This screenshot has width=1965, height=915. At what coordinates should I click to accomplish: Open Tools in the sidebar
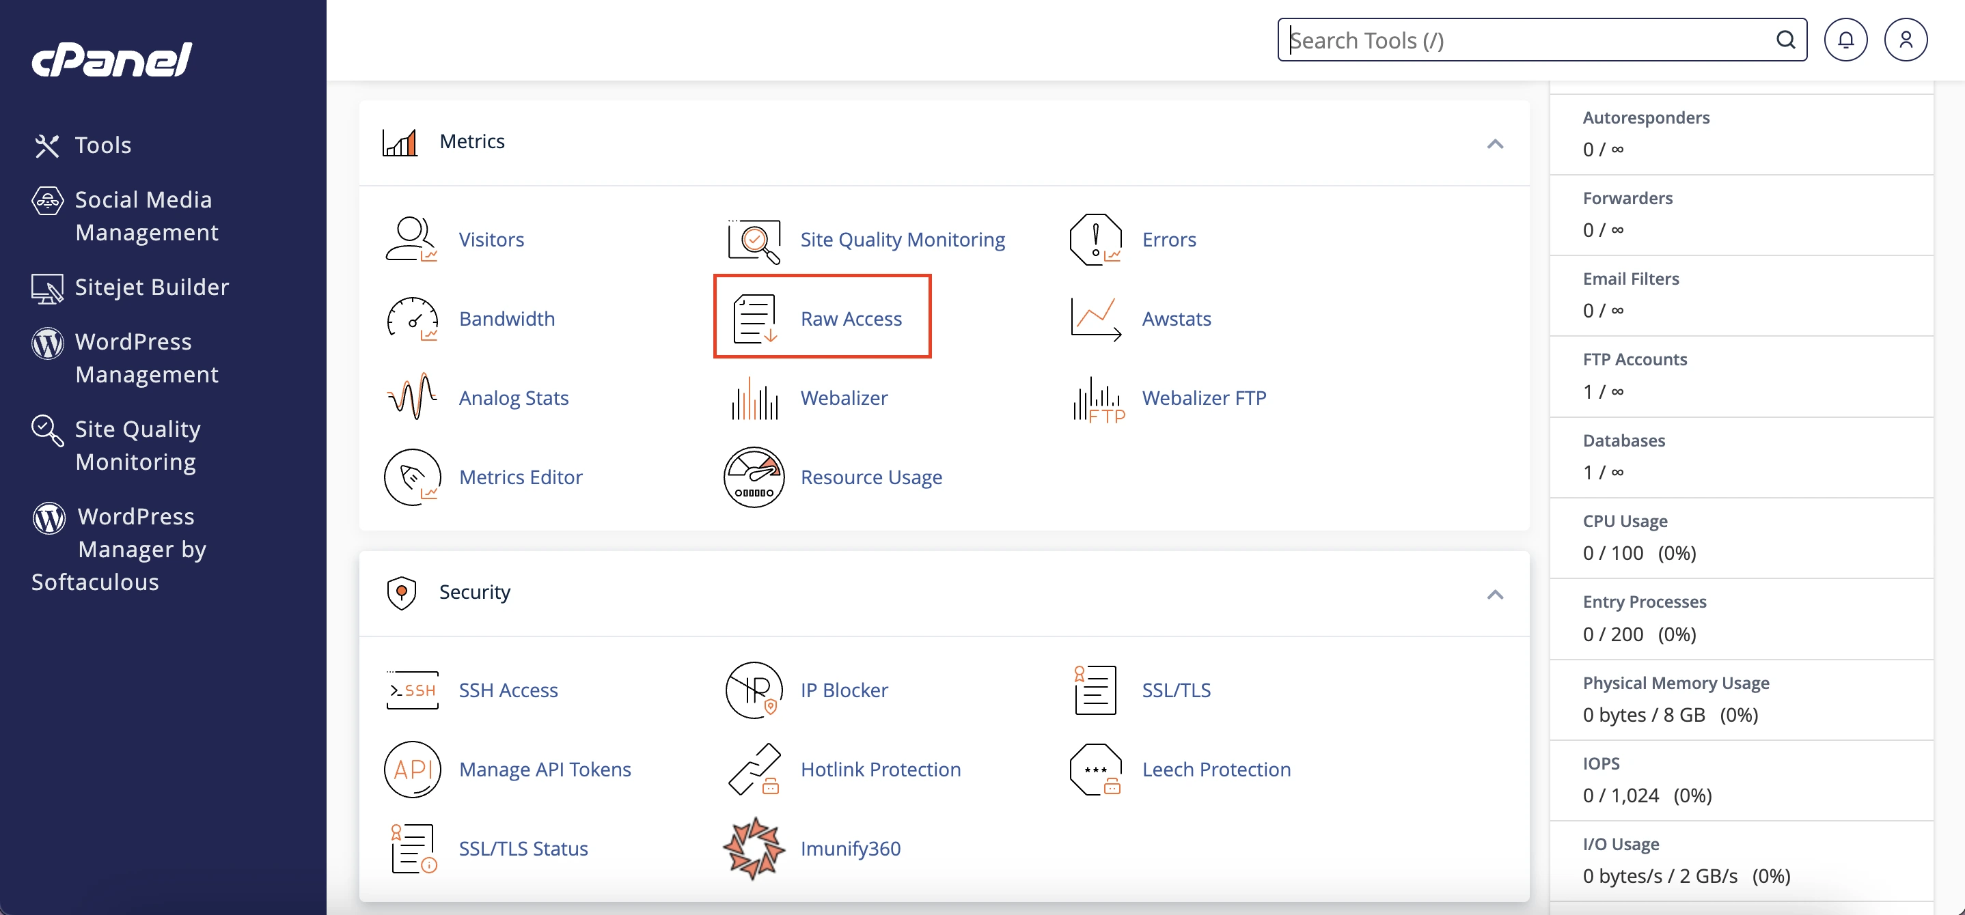click(83, 145)
